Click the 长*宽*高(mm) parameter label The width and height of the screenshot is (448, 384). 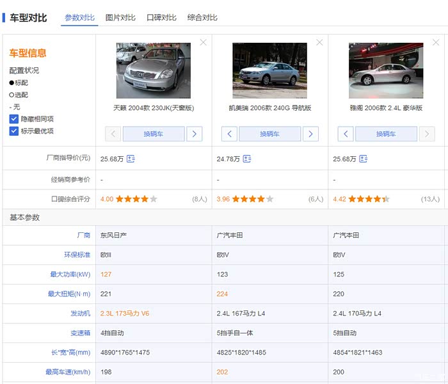pyautogui.click(x=71, y=352)
